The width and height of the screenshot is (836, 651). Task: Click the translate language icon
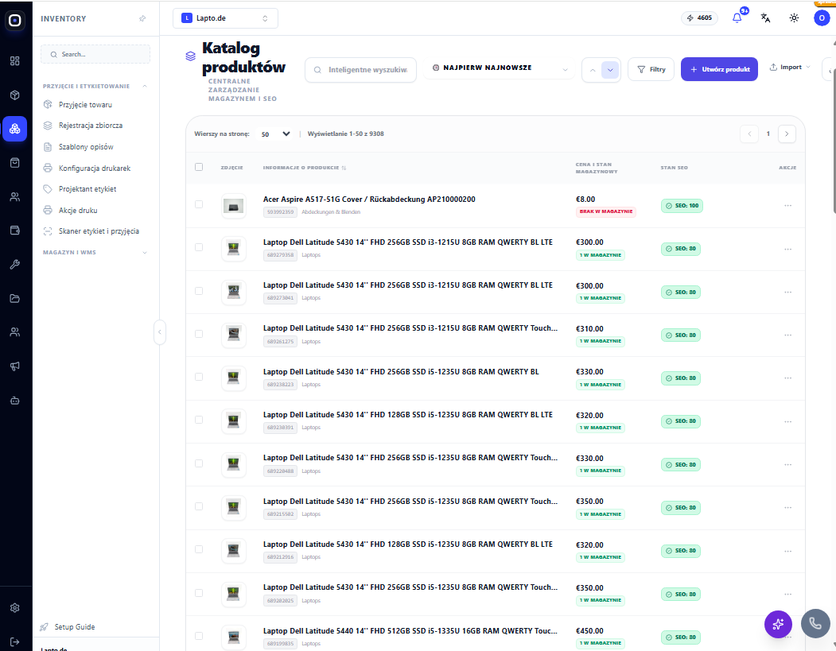pos(766,18)
